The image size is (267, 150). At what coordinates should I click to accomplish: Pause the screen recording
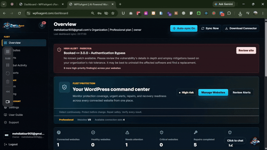point(8,65)
